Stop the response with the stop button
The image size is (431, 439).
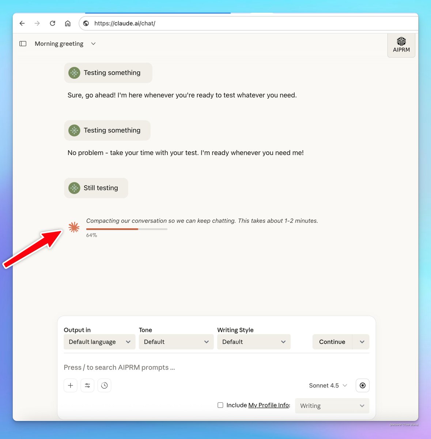[x=363, y=385]
